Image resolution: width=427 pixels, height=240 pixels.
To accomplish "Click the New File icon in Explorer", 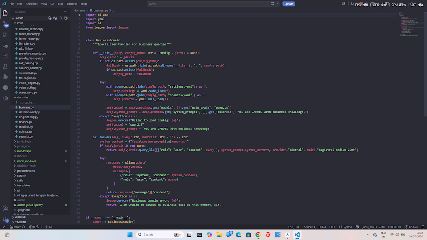I will click(50, 18).
